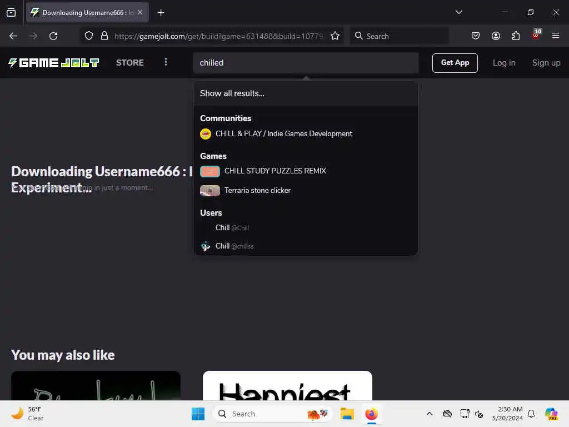The width and height of the screenshot is (569, 427).
Task: Click the Windows taskbar Search box
Action: (273, 414)
